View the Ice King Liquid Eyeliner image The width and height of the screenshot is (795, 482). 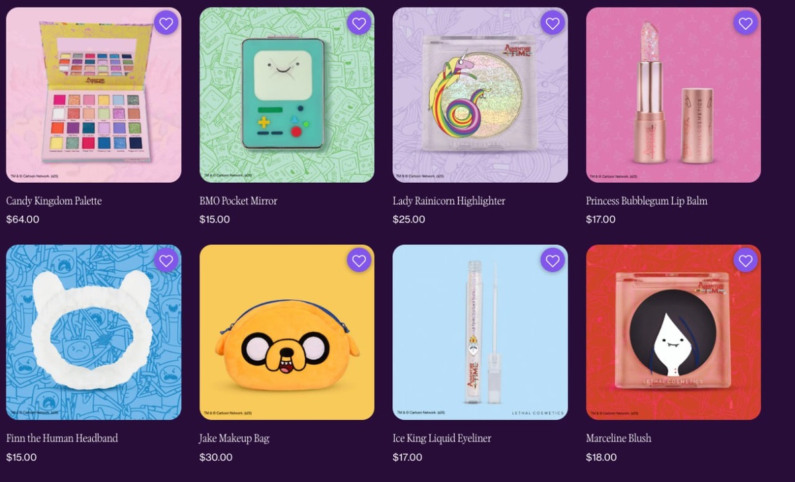coord(480,332)
